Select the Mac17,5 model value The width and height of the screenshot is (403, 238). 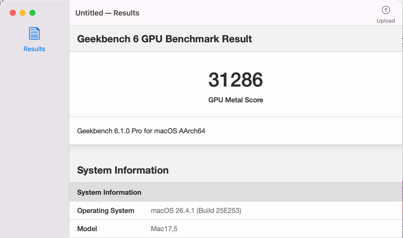coord(164,229)
